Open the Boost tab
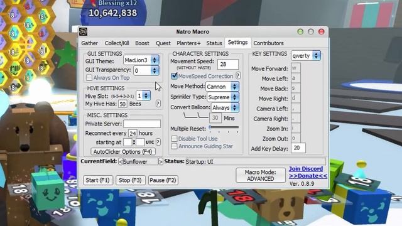The height and width of the screenshot is (226, 402). click(142, 43)
